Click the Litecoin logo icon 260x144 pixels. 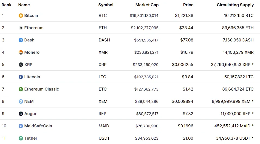21,77
